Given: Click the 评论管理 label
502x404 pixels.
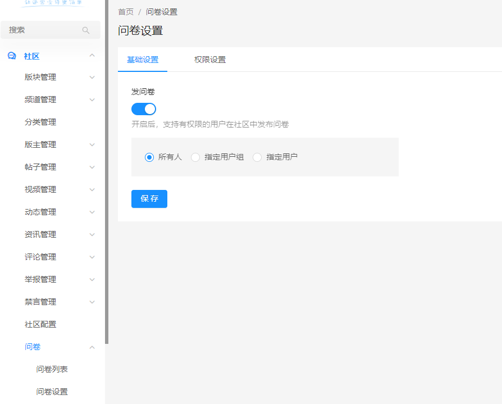Looking at the screenshot, I should click(40, 257).
